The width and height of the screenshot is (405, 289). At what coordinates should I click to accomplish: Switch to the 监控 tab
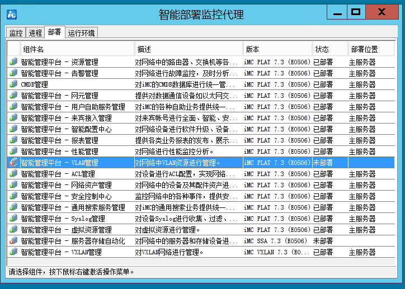pos(16,33)
